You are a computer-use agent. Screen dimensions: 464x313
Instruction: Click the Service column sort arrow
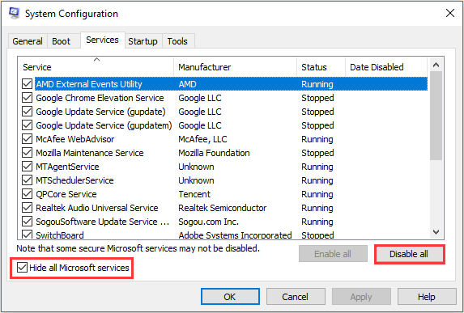[x=96, y=60]
